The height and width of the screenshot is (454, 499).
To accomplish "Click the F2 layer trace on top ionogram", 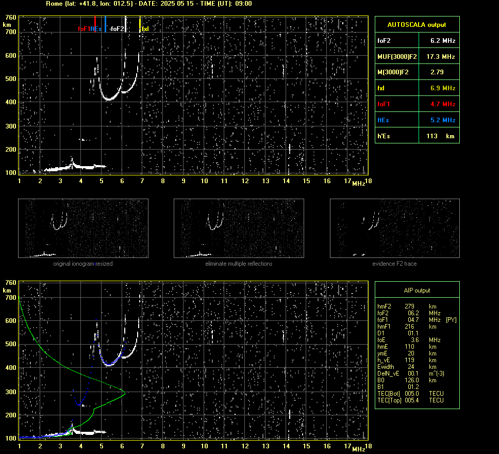I will click(x=109, y=100).
